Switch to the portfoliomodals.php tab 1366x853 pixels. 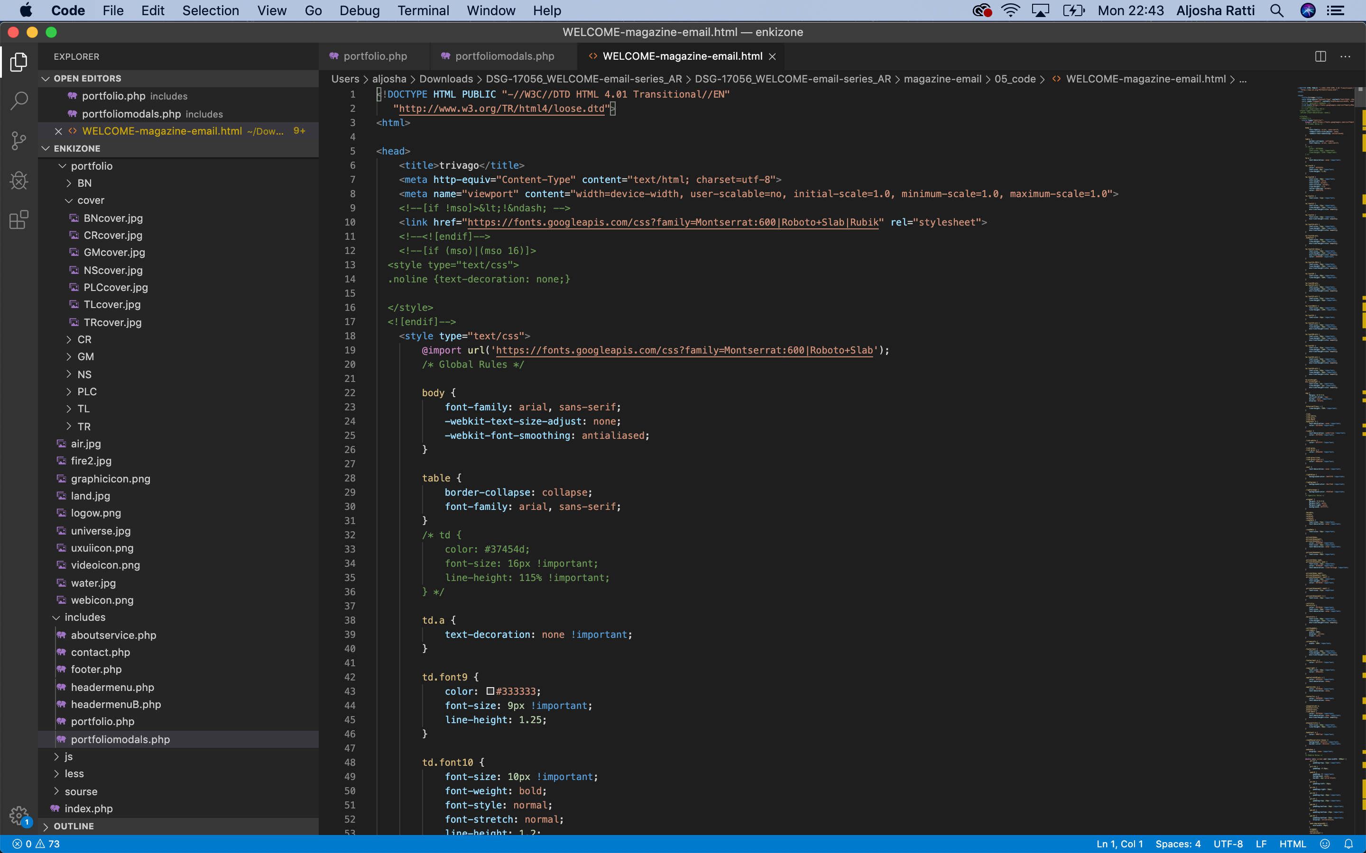(x=504, y=56)
